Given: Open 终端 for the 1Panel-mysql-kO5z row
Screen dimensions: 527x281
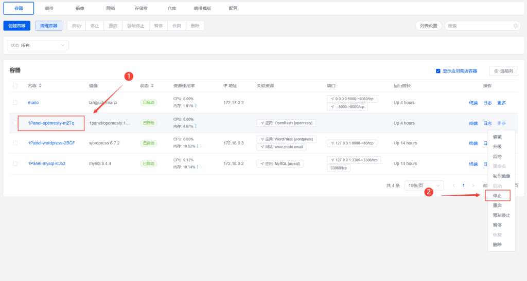Looking at the screenshot, I should click(x=473, y=164).
